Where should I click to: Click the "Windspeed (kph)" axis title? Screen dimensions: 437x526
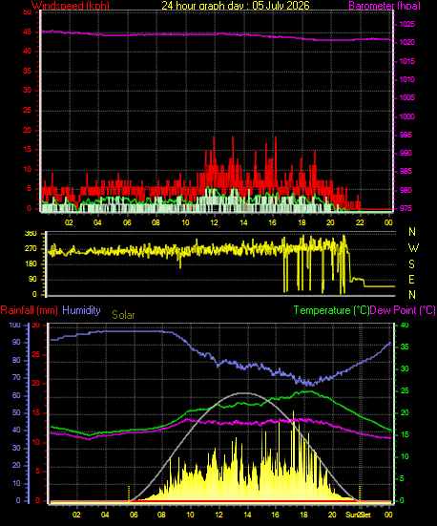(x=71, y=6)
